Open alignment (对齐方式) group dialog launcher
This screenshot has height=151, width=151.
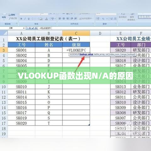click(93, 24)
